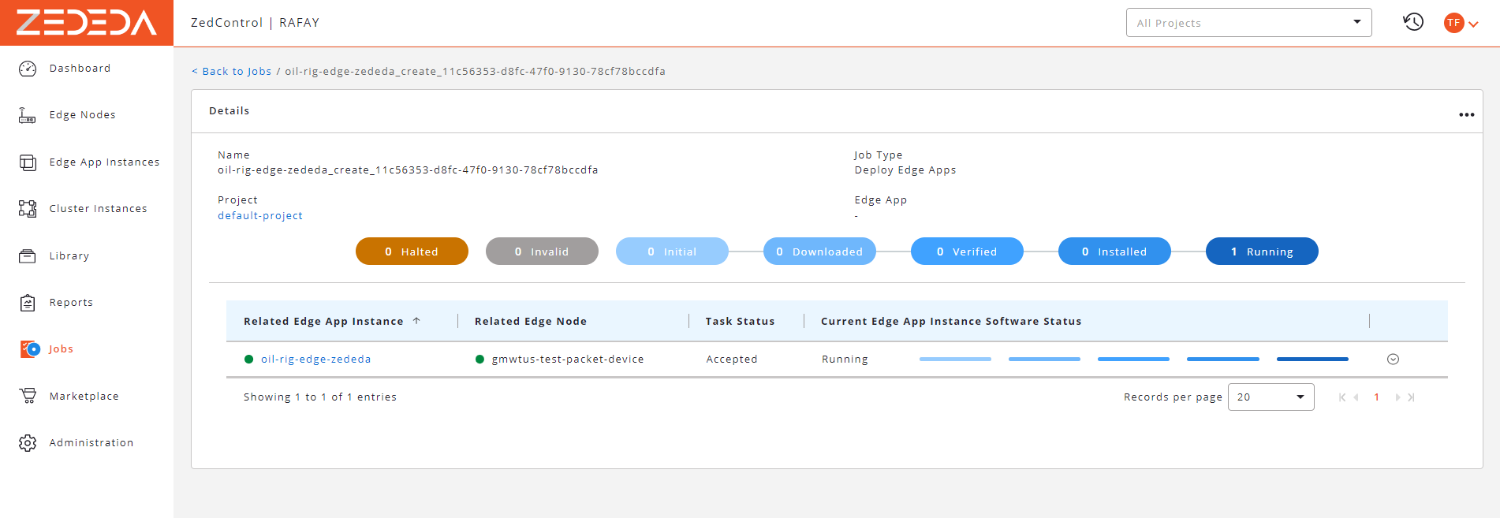
Task: Click Current Edge App Instance Software Status header
Action: click(951, 322)
